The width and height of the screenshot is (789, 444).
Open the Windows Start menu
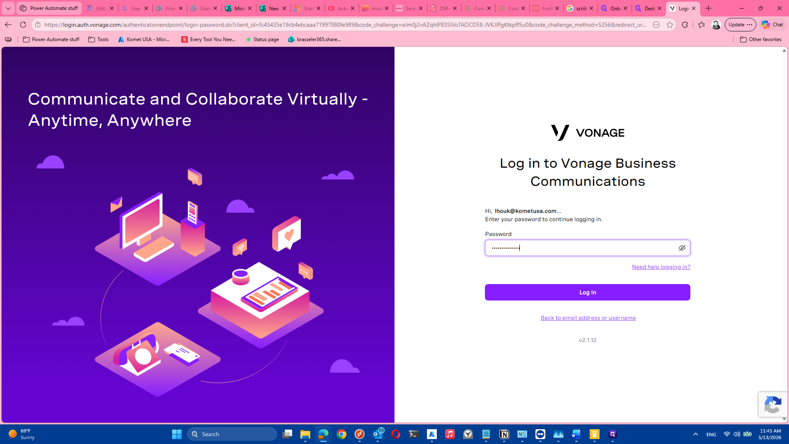[177, 434]
